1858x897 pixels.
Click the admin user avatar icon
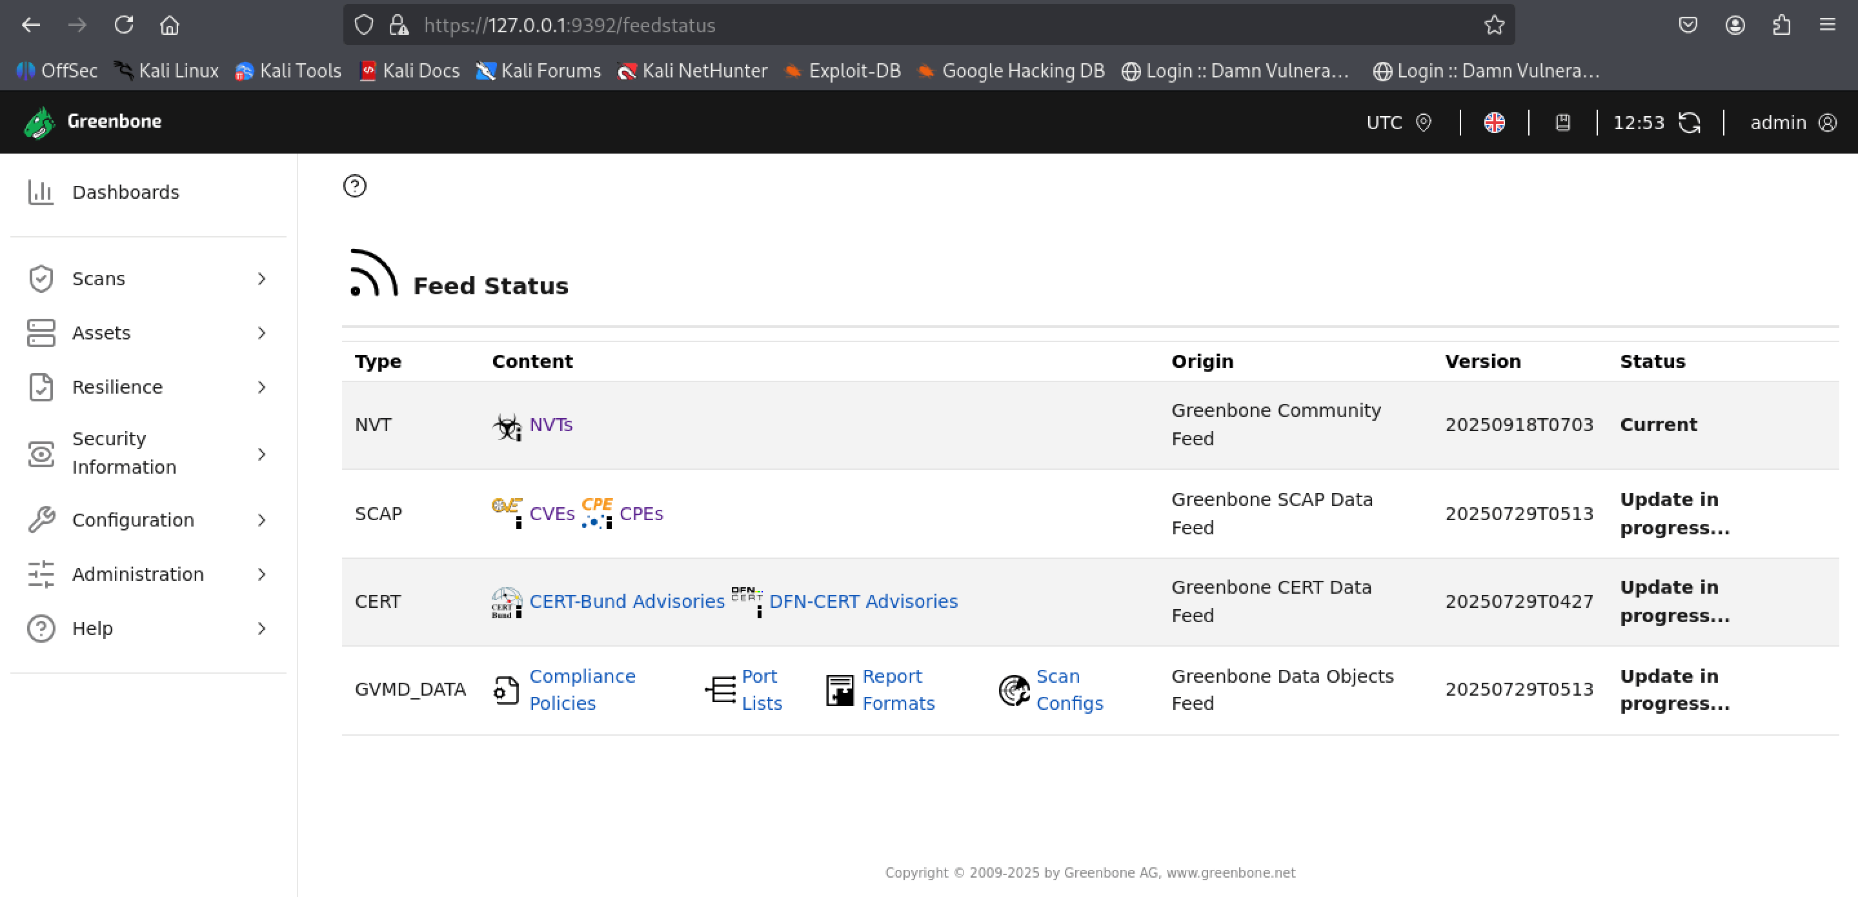tap(1828, 123)
